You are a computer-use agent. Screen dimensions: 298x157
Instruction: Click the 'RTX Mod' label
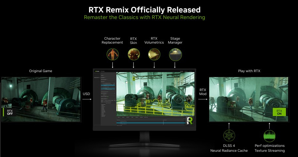pos(203,92)
